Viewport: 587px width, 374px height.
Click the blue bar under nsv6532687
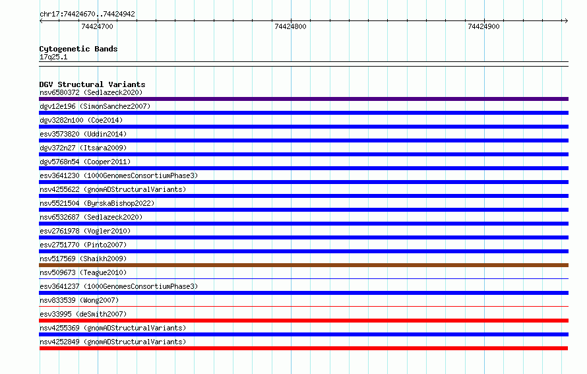click(x=303, y=224)
